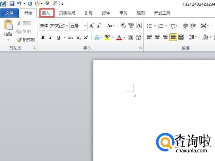The height and width of the screenshot is (161, 215).
Task: Toggle Distributed alignment
Action: pos(181,37)
